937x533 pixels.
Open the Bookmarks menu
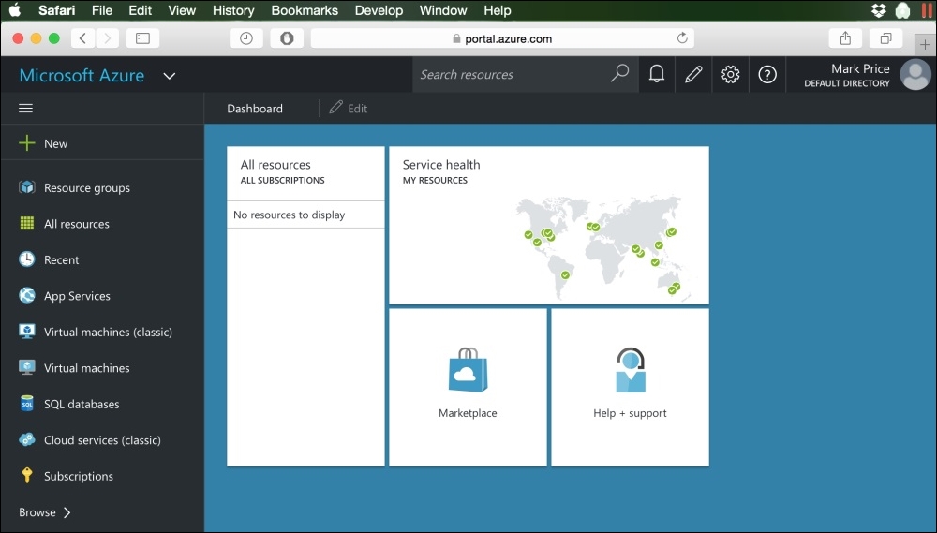click(x=305, y=10)
